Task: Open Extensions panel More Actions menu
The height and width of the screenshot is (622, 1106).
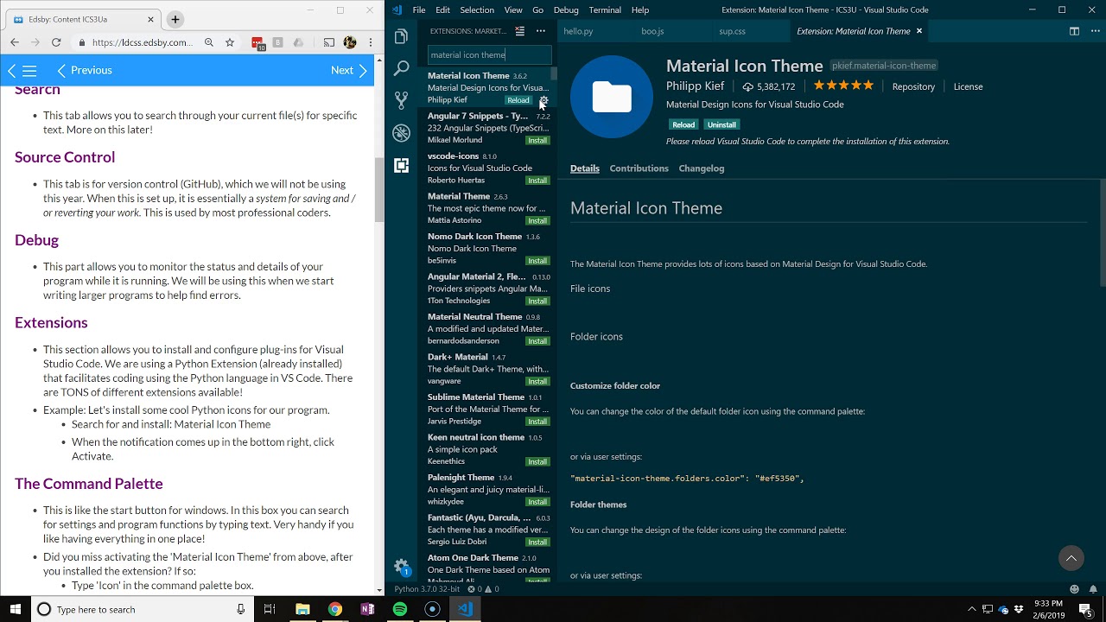Action: point(541,31)
